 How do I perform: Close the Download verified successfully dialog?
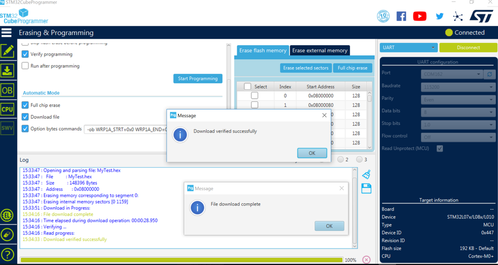click(324, 116)
